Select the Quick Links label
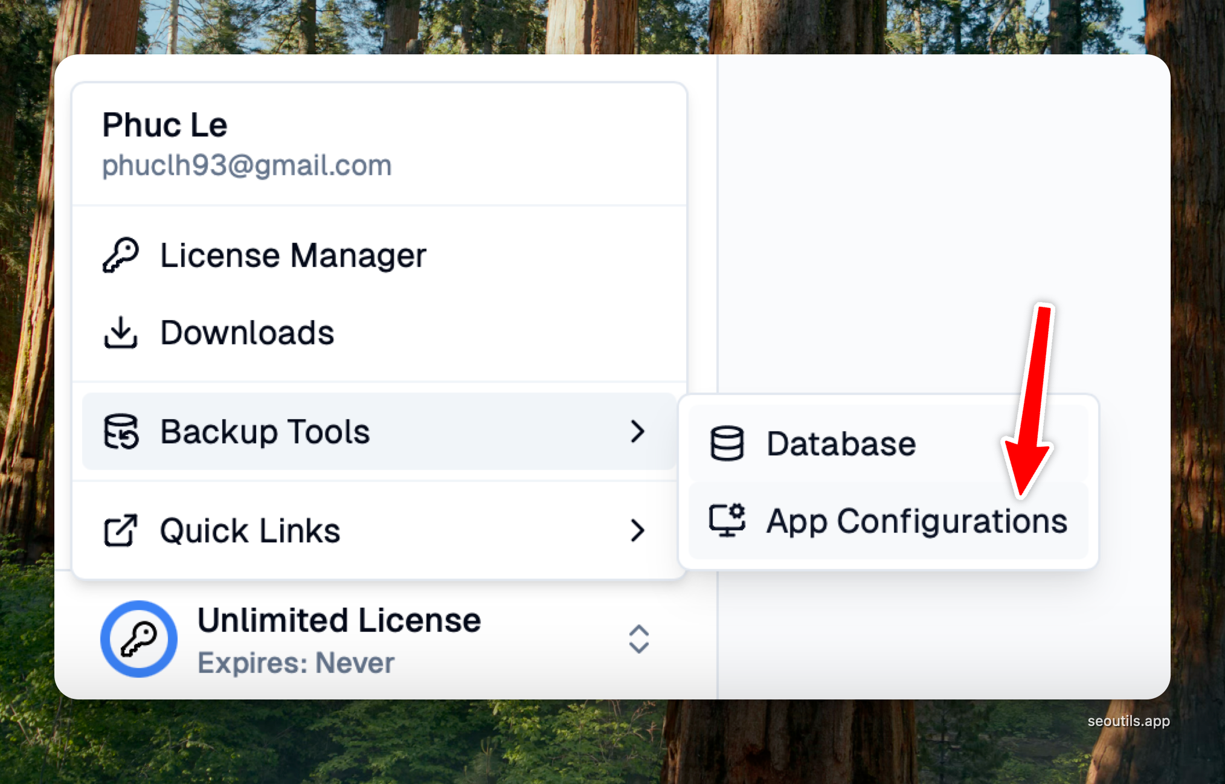The image size is (1225, 784). tap(250, 530)
